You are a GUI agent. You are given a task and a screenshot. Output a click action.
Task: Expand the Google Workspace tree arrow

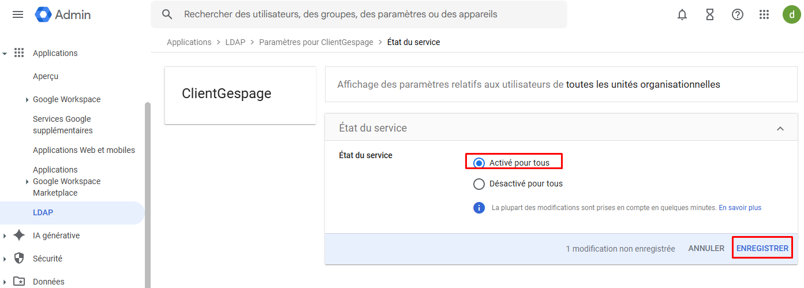(x=27, y=100)
